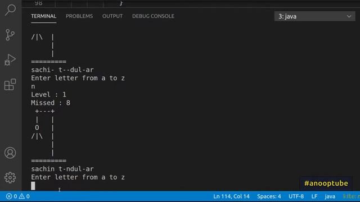
Task: Switch to the PROBLEMS tab
Action: tap(79, 16)
